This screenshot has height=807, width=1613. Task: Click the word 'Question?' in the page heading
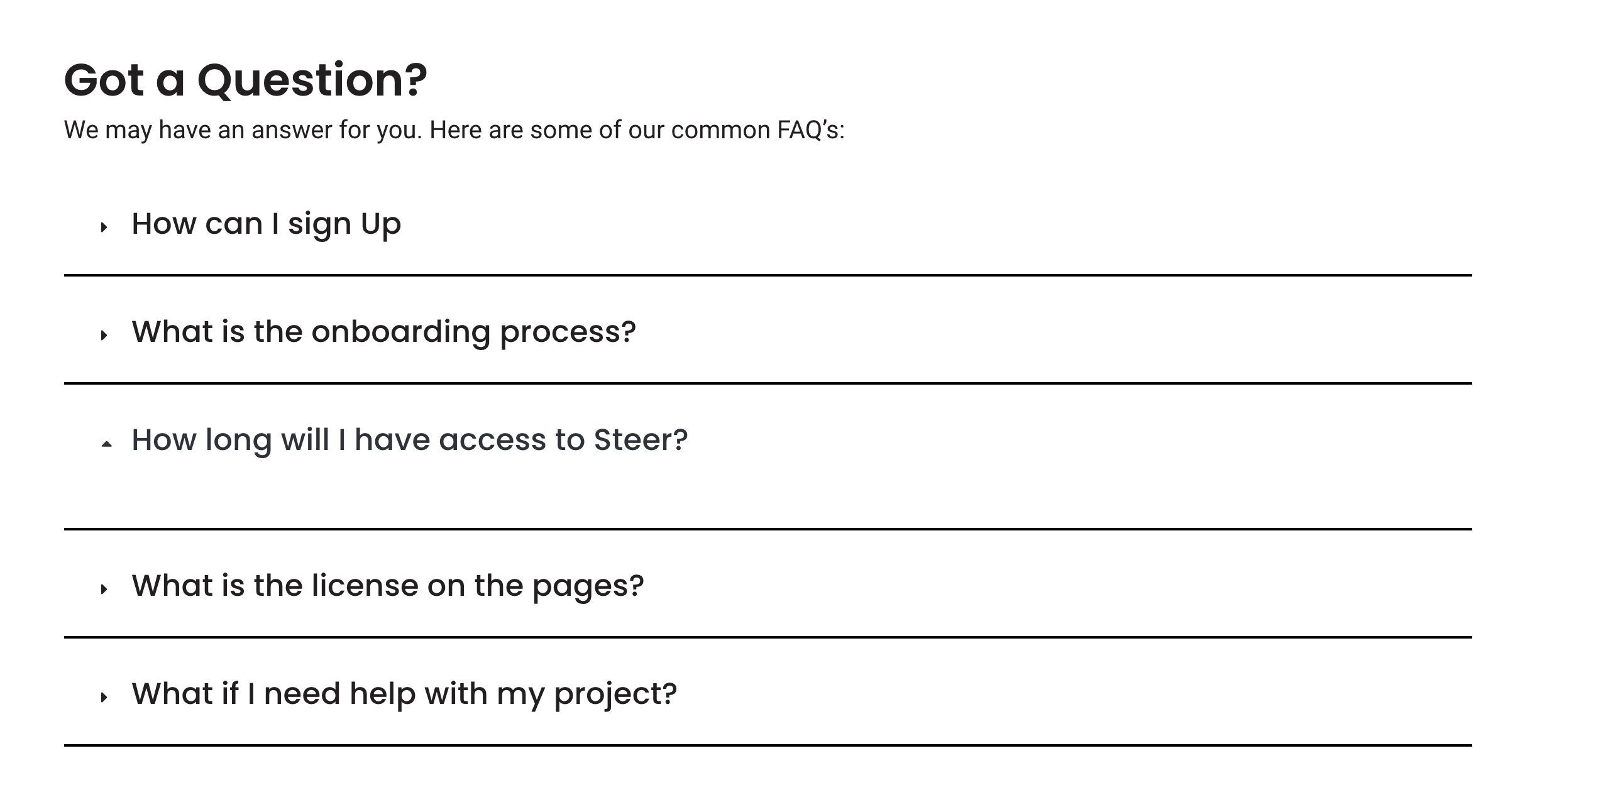click(312, 80)
